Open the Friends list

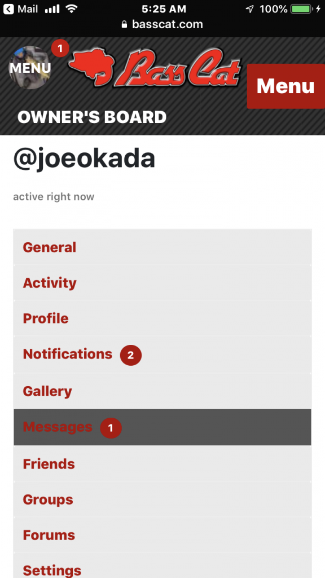tap(162, 463)
